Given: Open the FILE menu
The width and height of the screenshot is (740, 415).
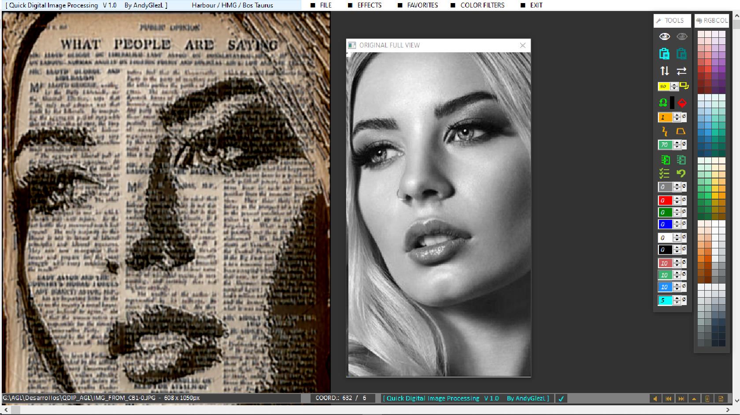Looking at the screenshot, I should [326, 5].
